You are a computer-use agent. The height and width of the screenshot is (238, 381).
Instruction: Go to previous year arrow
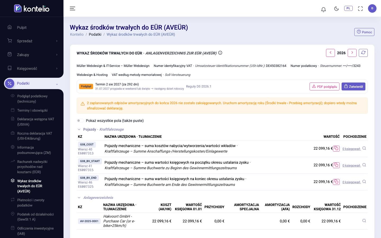[x=330, y=53]
